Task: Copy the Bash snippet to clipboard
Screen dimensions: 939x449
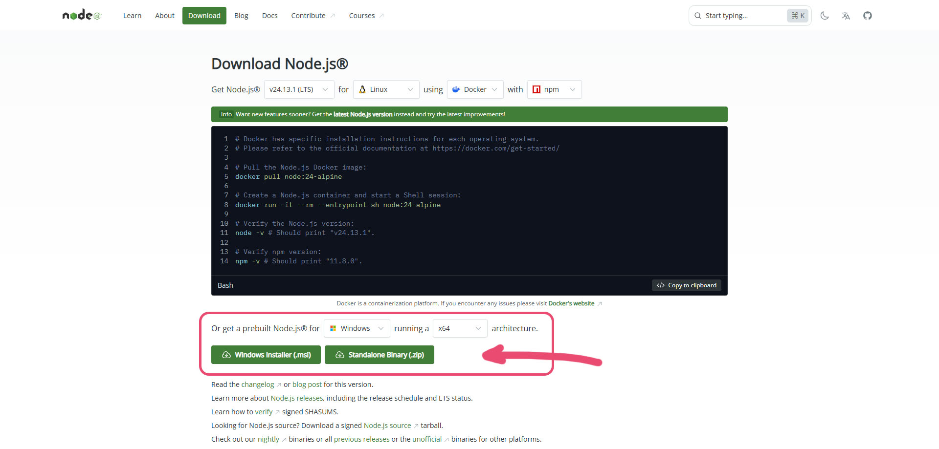Action: [687, 285]
